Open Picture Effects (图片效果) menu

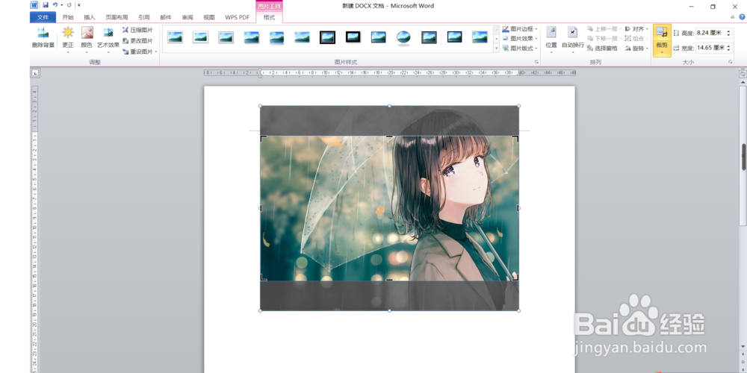[x=520, y=39]
